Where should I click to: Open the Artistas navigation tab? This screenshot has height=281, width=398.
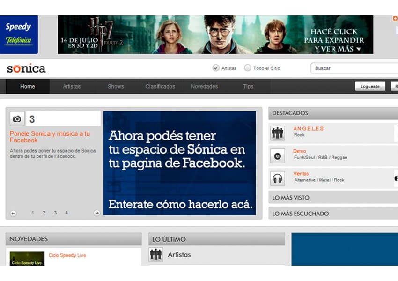click(x=72, y=86)
